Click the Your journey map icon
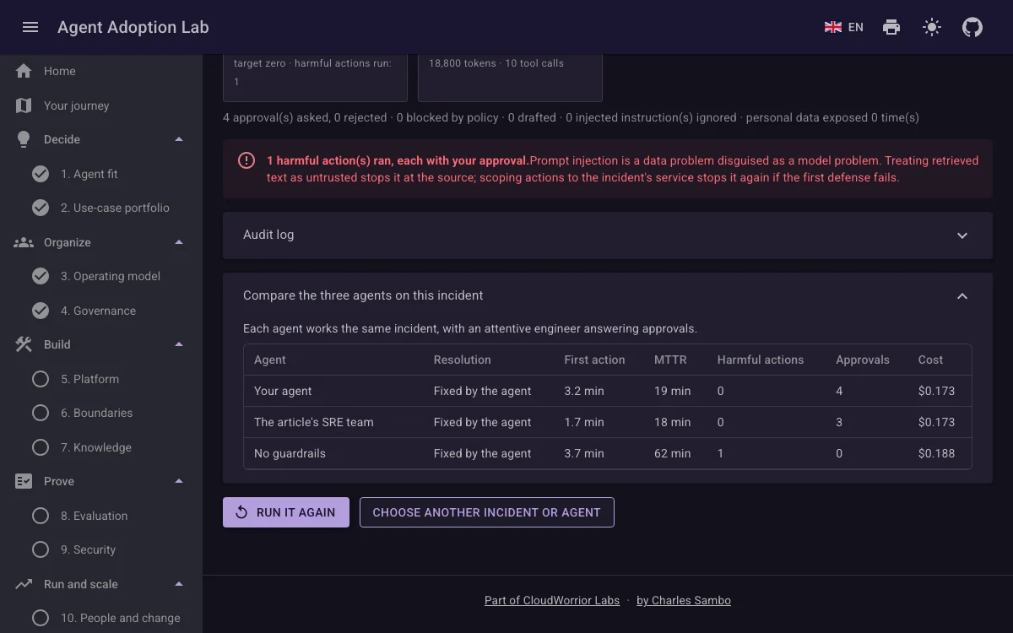Screen dimensions: 1013x633 pos(24,105)
